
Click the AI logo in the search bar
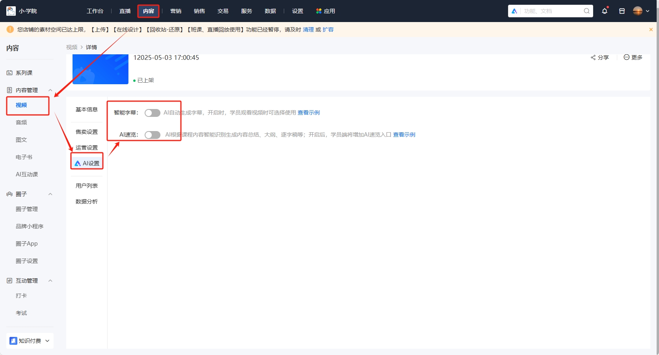[514, 11]
